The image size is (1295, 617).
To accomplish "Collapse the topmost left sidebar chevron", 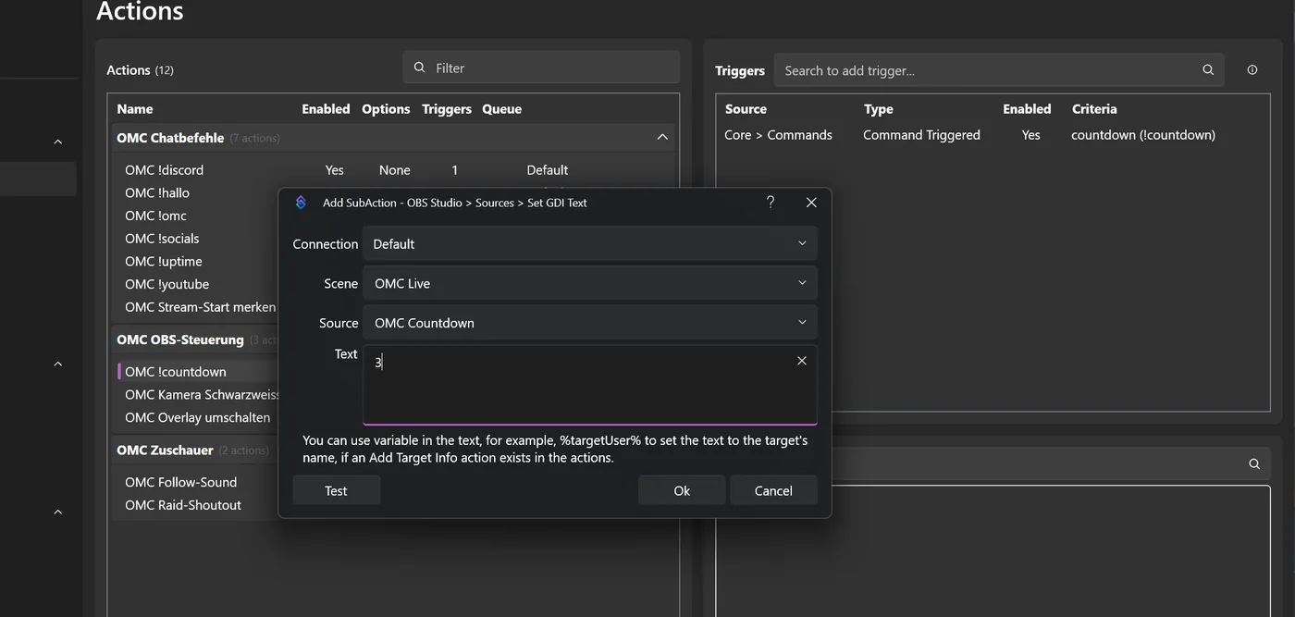I will [57, 142].
